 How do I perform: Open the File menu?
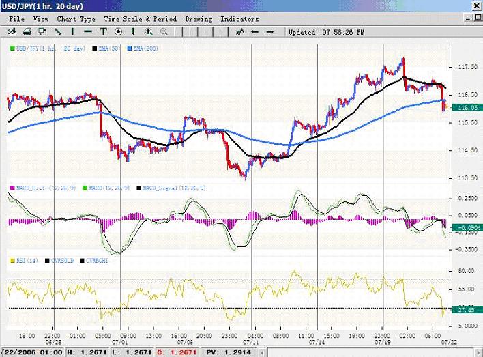(16, 19)
